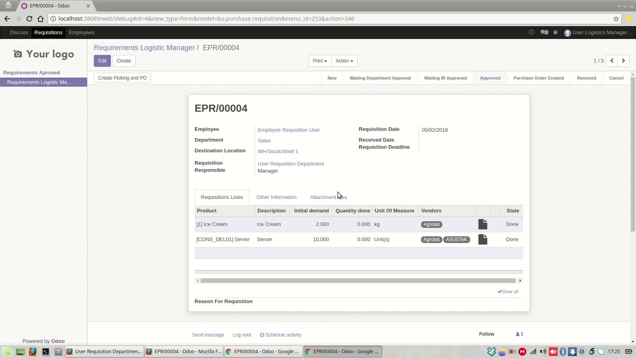Click the followers count icon
The image size is (636, 358).
click(520, 334)
